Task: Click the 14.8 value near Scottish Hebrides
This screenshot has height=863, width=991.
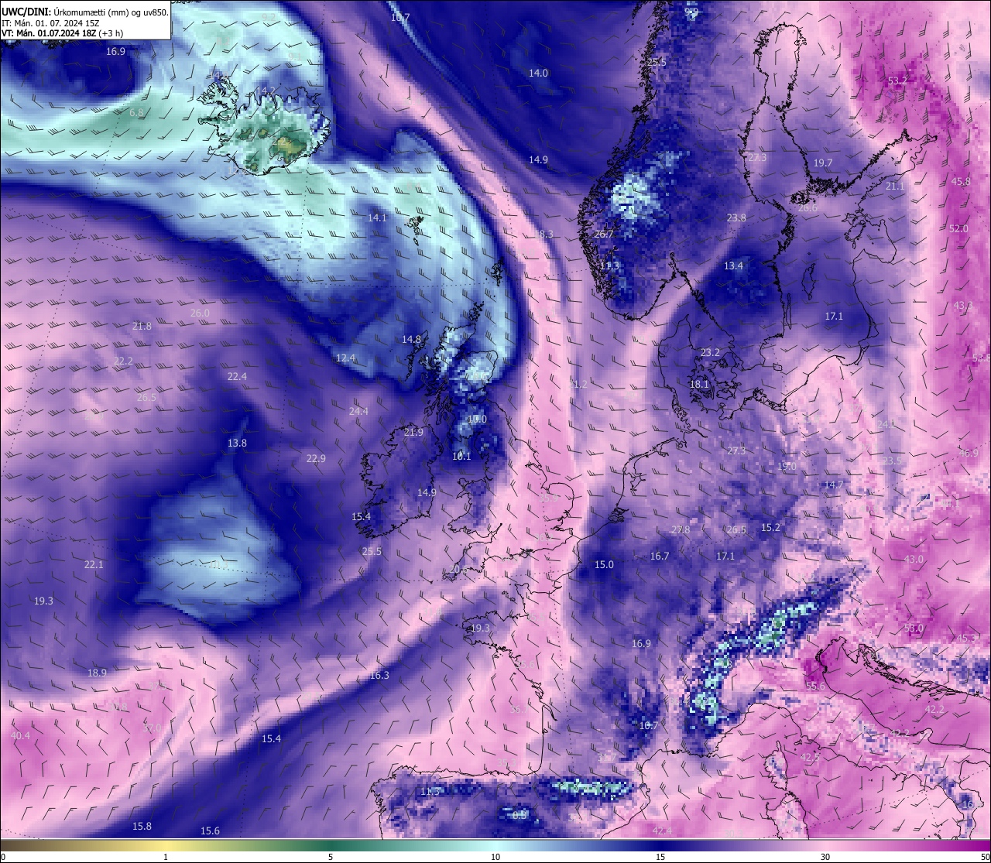Action: point(411,339)
